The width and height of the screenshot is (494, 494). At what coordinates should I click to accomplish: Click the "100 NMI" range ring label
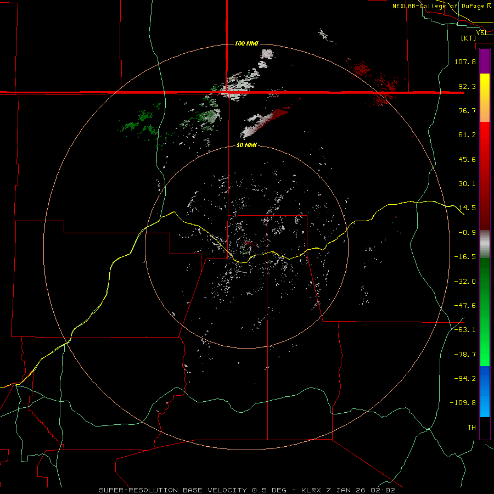coord(246,43)
